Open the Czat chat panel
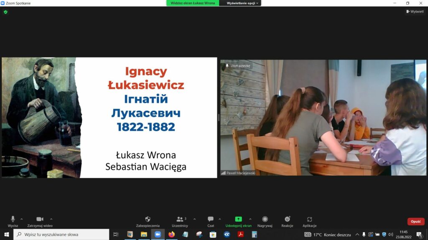Screen dimensions: 428x240 coord(211,220)
